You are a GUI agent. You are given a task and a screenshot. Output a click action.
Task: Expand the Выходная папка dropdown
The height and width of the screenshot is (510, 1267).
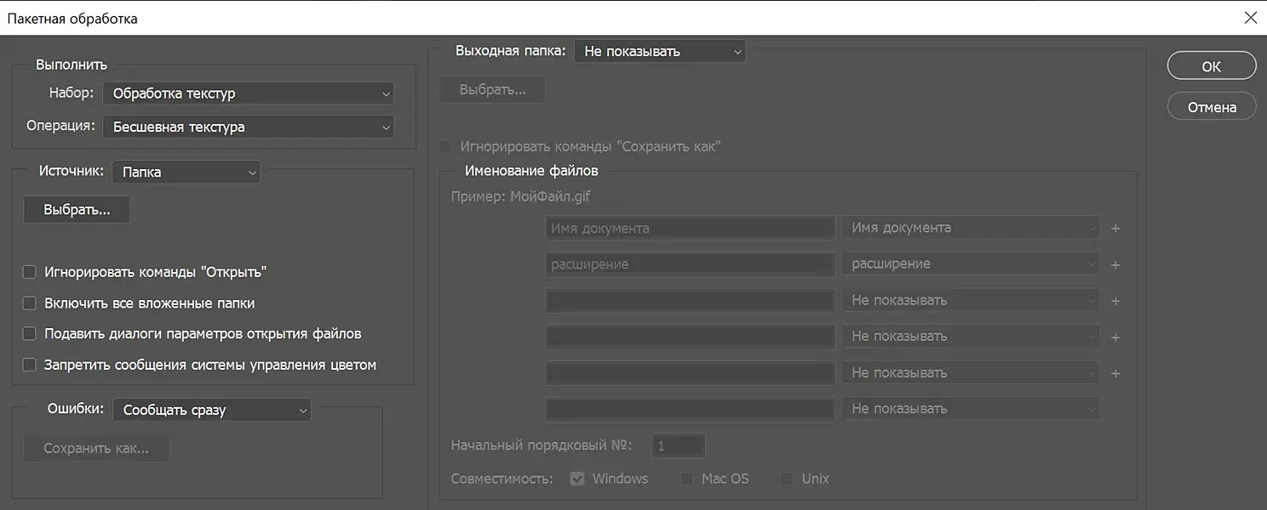660,51
